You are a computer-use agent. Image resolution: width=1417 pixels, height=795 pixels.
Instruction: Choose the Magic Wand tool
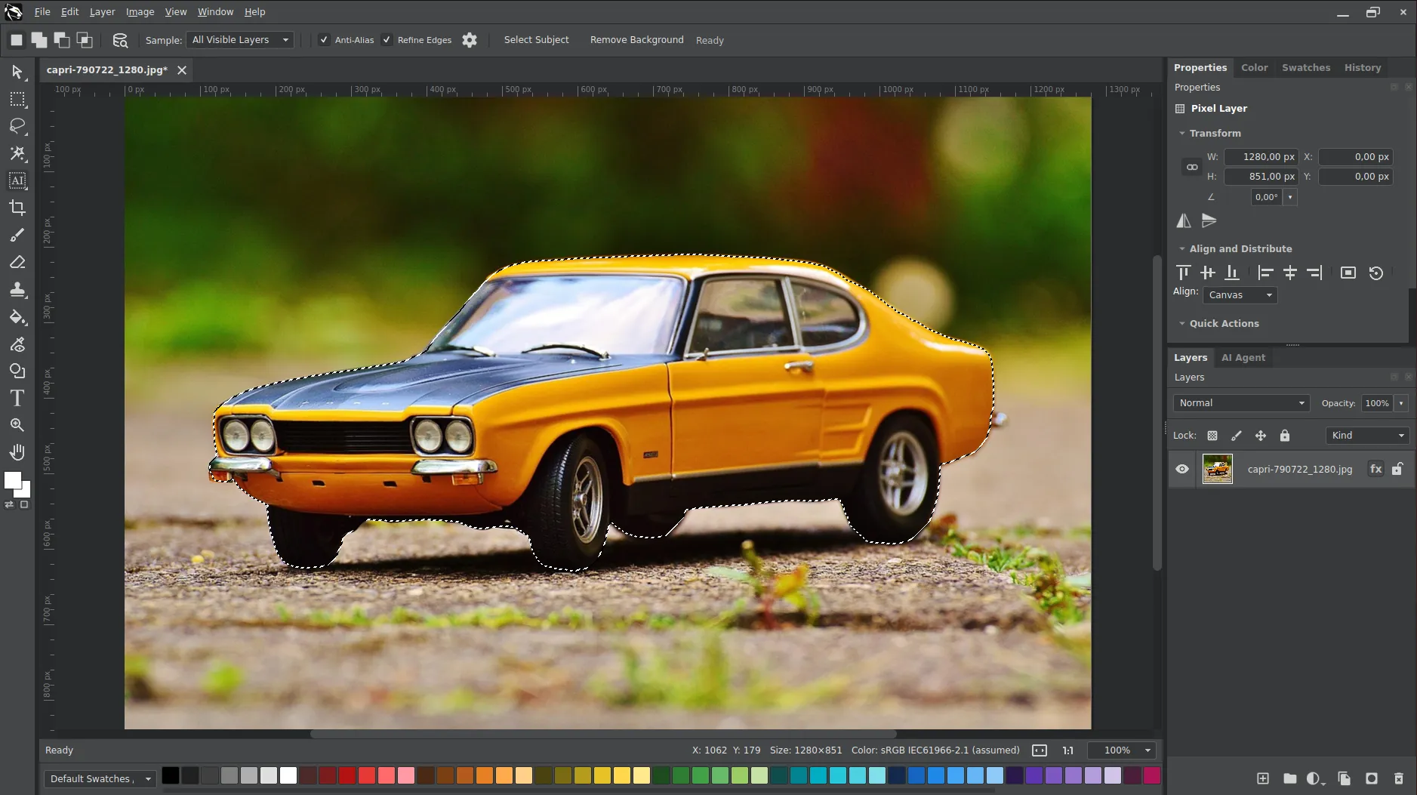click(17, 153)
